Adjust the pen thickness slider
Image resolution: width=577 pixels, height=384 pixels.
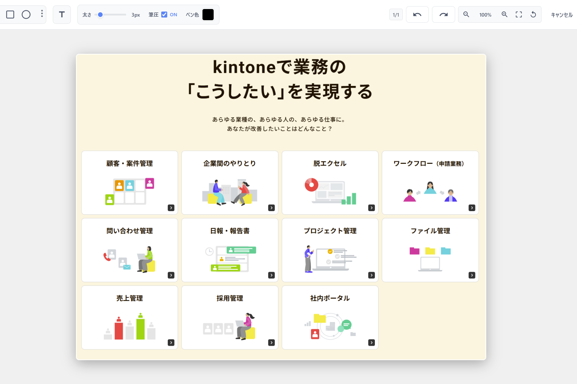point(111,15)
